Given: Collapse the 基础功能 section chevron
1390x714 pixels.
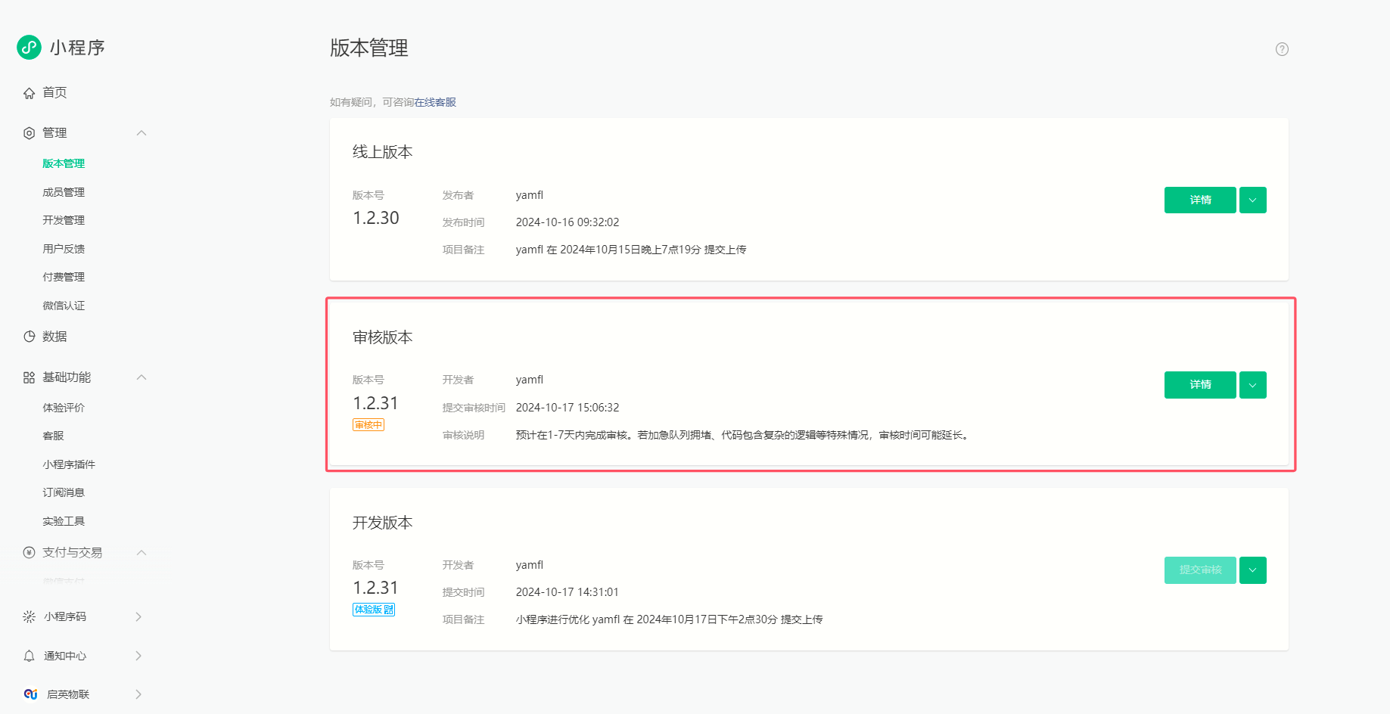Looking at the screenshot, I should [x=141, y=377].
